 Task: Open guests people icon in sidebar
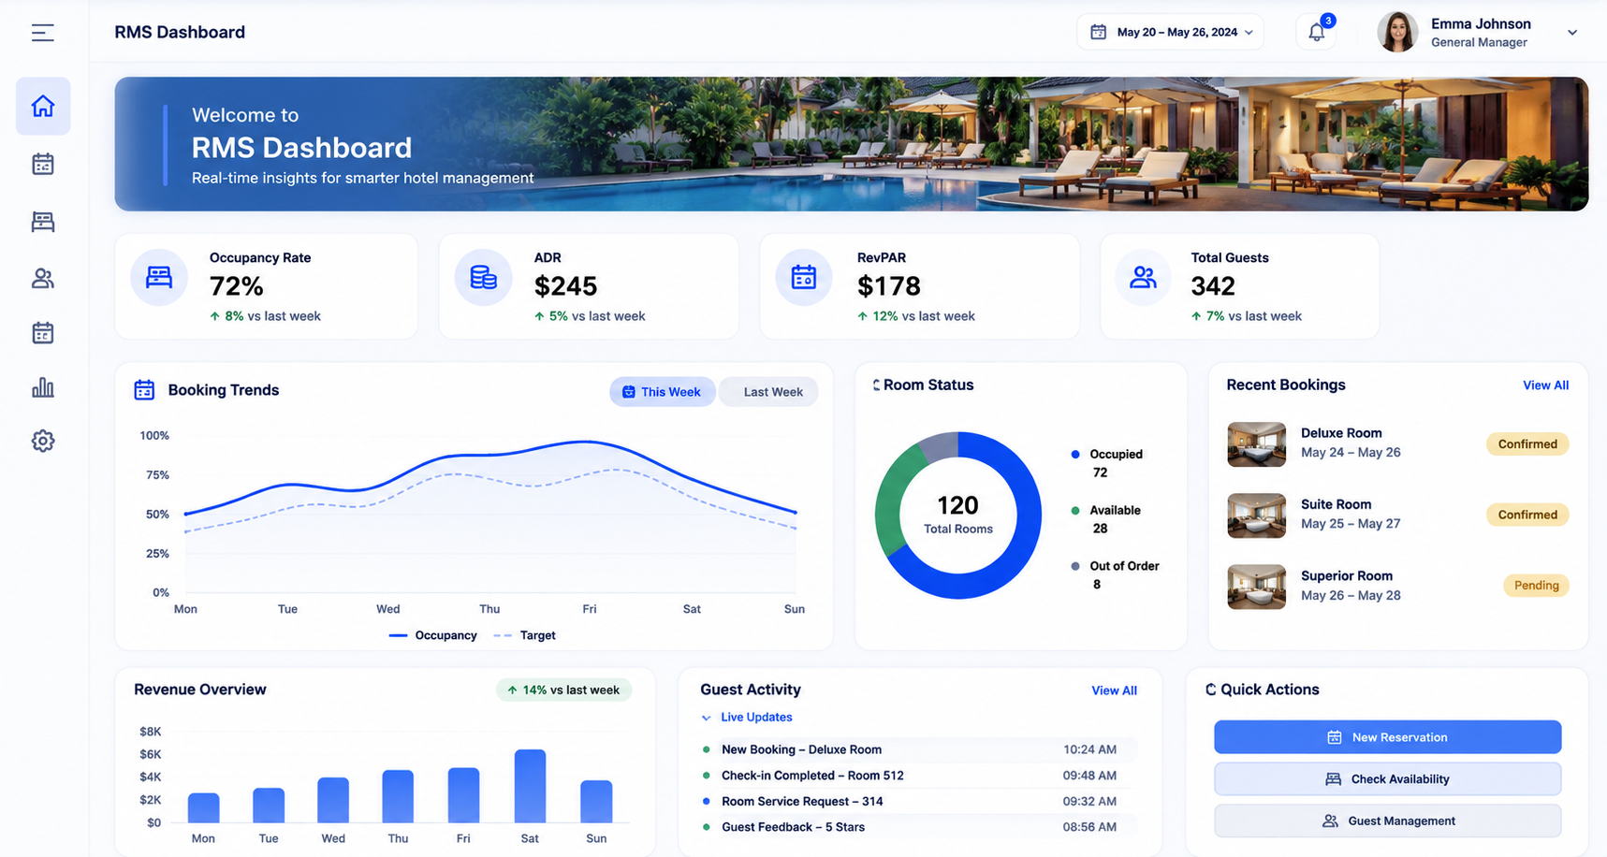(x=43, y=278)
